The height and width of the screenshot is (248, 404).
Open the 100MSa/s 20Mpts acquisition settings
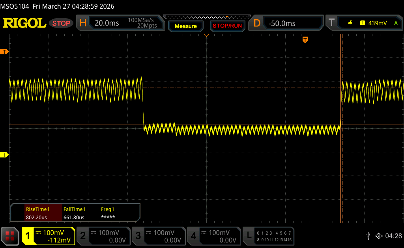[x=142, y=23]
